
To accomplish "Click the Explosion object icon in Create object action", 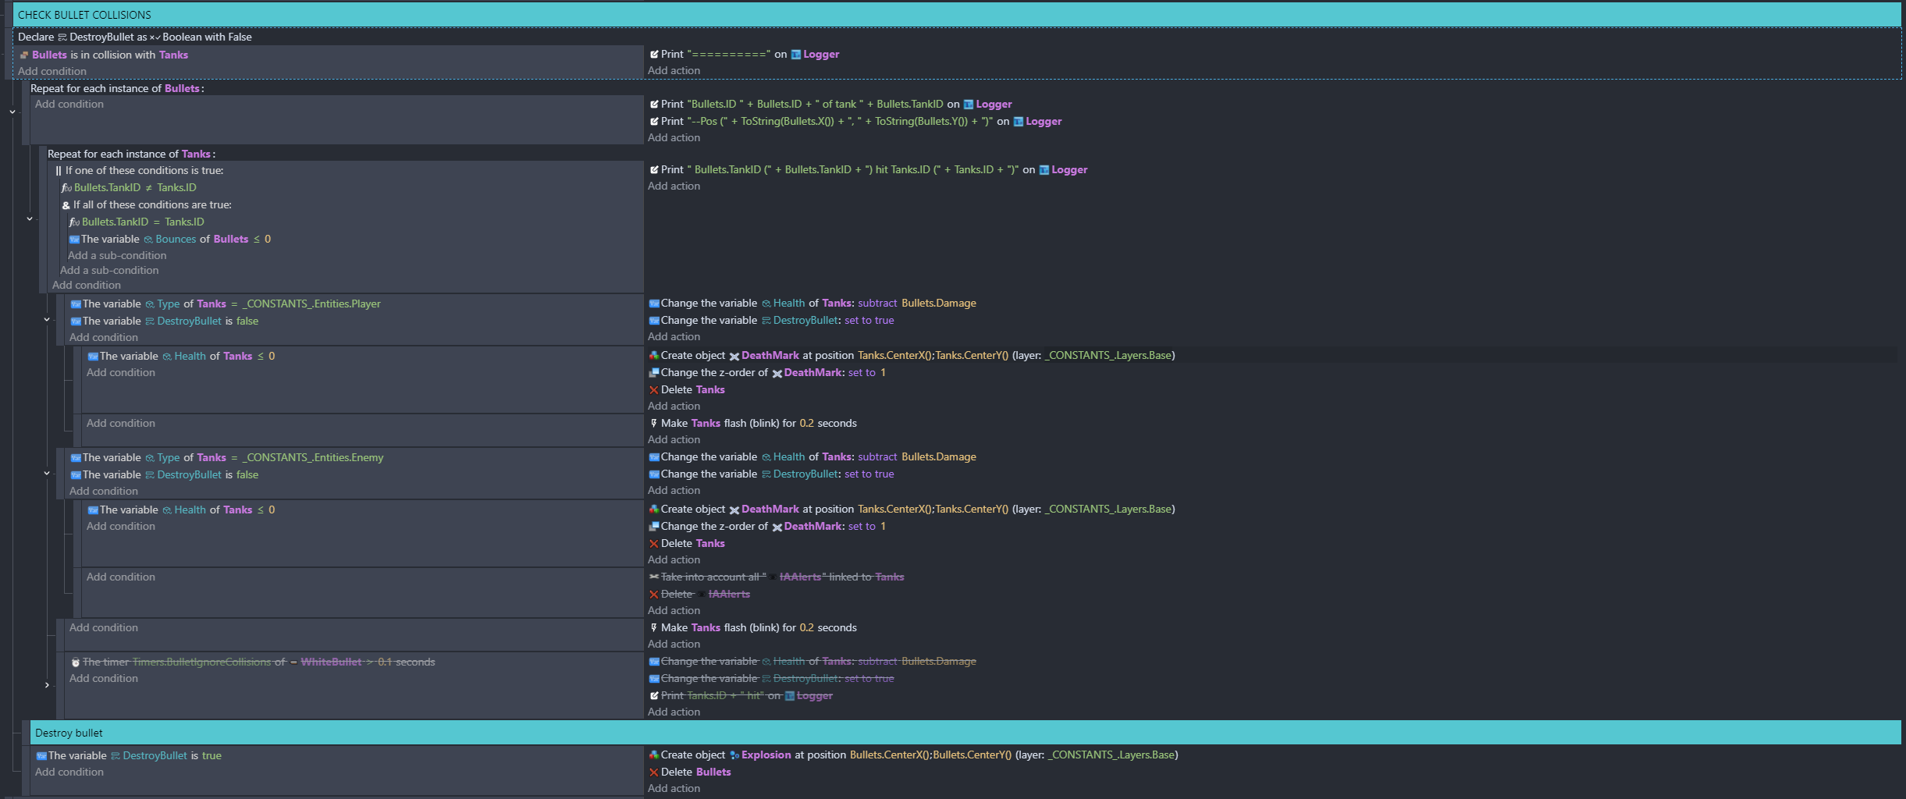I will [x=734, y=755].
